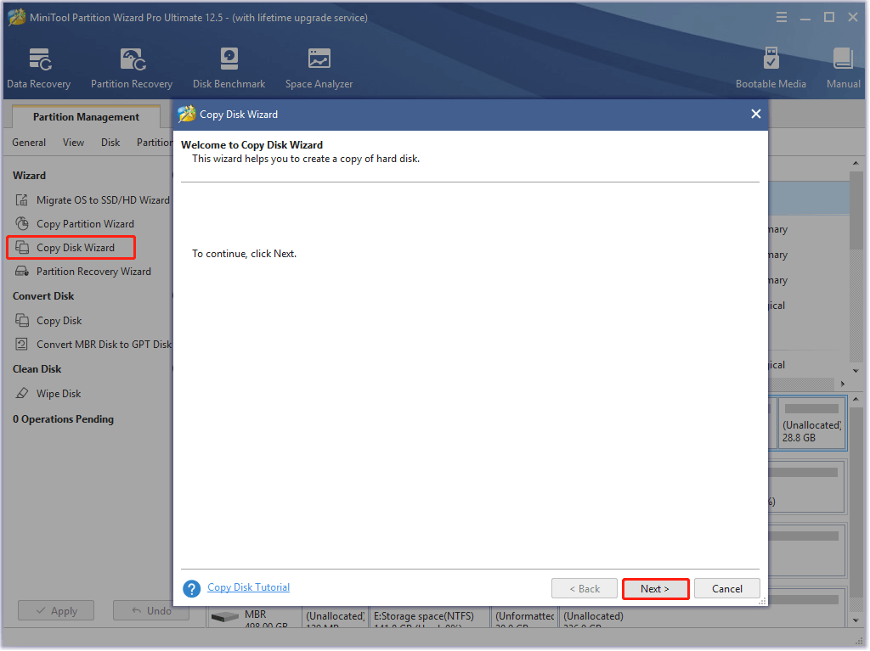
Task: Select the Partition Management tab
Action: 86,117
